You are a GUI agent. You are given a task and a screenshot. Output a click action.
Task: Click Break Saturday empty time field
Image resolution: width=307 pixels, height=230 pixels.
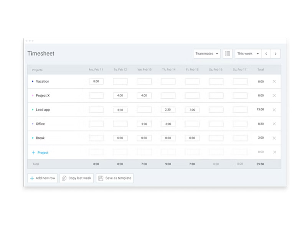tap(216, 138)
